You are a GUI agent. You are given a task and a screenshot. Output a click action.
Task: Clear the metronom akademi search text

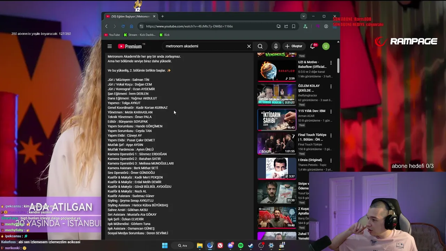pos(249,46)
